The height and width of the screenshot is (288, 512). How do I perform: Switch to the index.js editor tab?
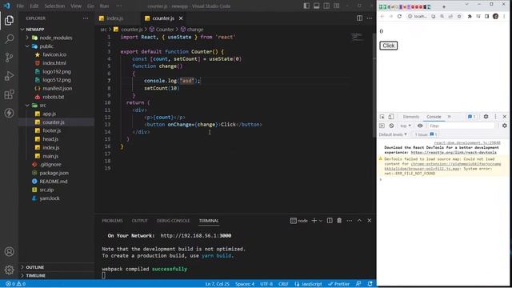pyautogui.click(x=115, y=18)
